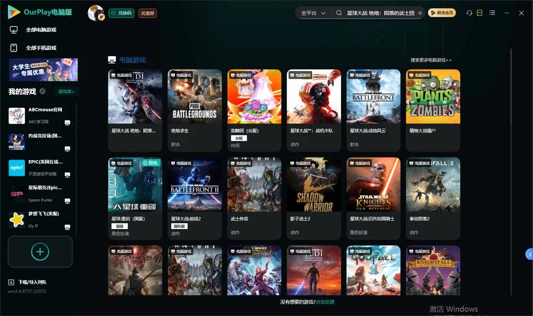This screenshot has height=316, width=533.
Task: Click the EPIC game icon in sidebar
Action: (17, 168)
